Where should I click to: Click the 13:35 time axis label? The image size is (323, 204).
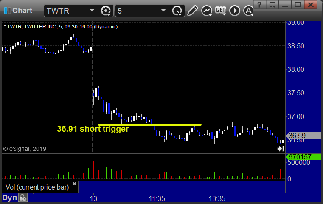[217, 198]
